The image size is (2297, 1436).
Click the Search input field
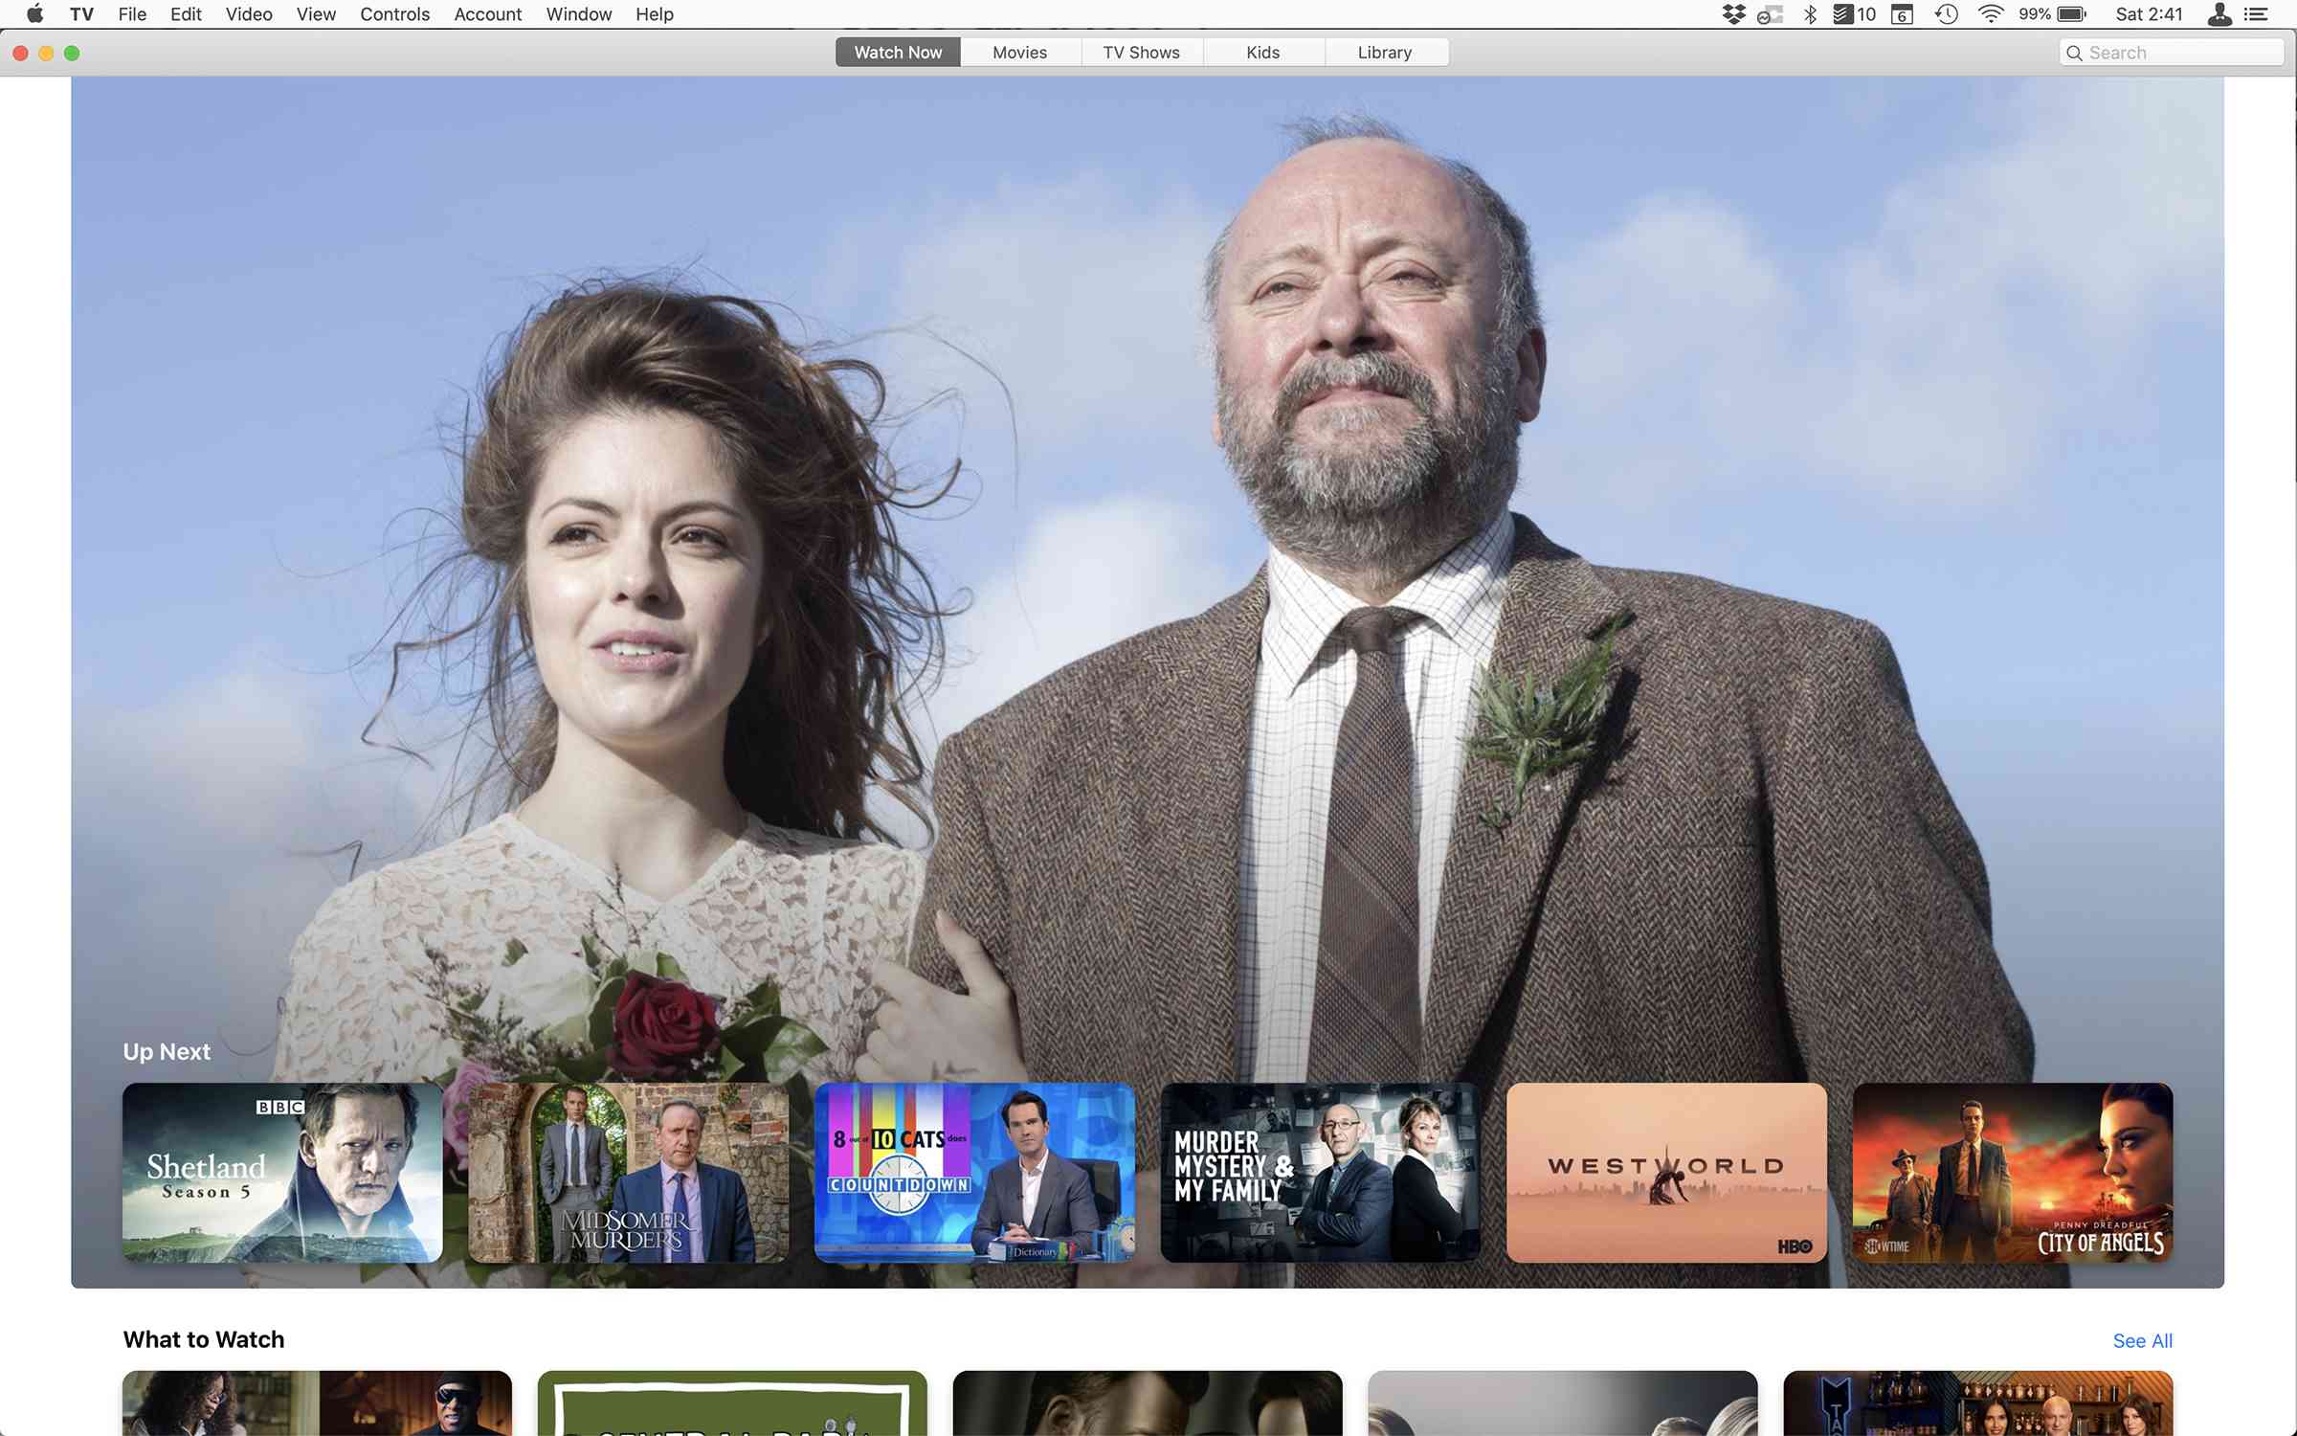2172,53
